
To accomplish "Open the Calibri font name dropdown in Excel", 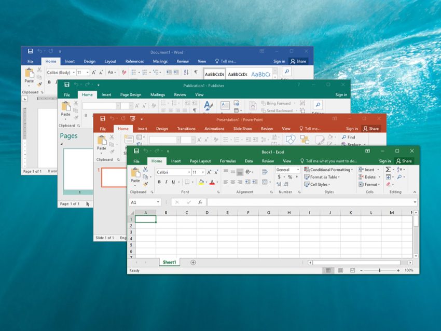I will [188, 172].
